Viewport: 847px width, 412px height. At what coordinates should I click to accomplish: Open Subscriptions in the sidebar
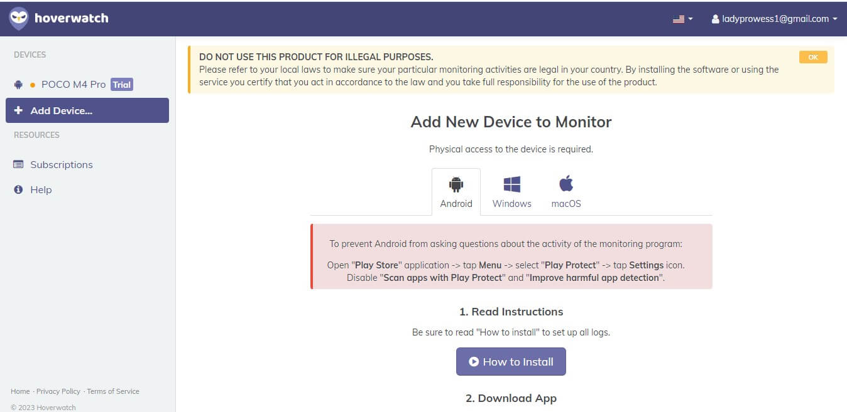[62, 164]
